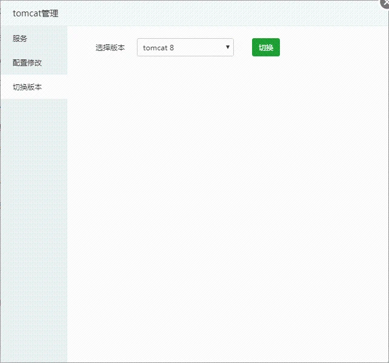The image size is (389, 363).
Task: Focus the version select box left edge
Action: tap(140, 47)
